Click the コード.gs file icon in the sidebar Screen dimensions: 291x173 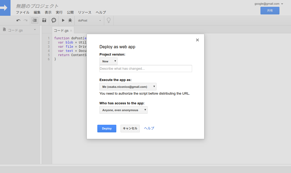point(4,30)
